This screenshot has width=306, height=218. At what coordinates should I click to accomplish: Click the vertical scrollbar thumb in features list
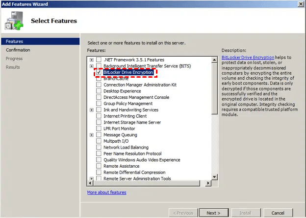(x=214, y=88)
